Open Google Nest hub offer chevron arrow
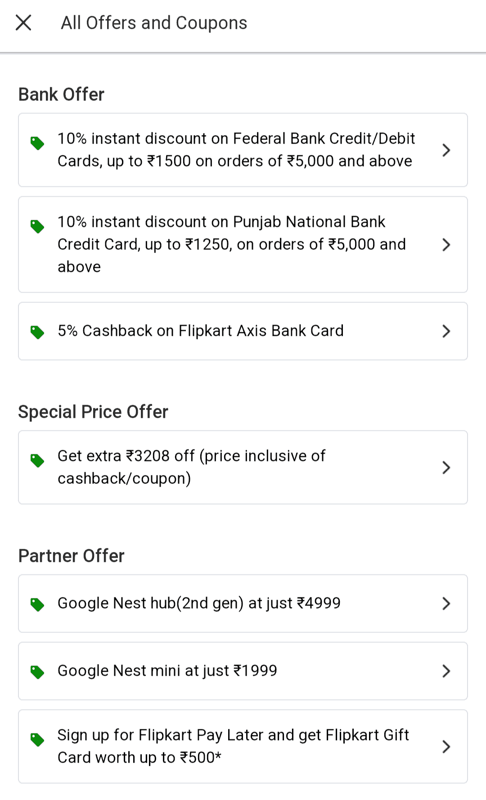 point(446,604)
